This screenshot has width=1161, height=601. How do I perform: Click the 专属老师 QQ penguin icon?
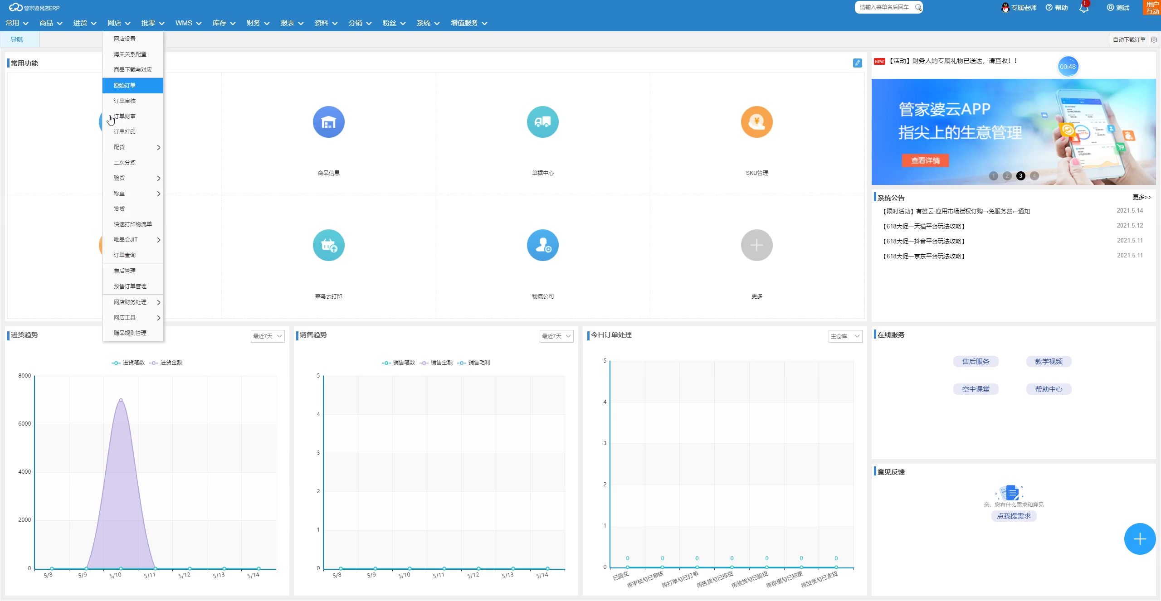click(x=1005, y=7)
